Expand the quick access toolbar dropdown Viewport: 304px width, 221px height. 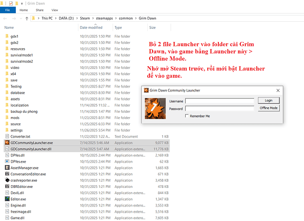tap(22, 3)
